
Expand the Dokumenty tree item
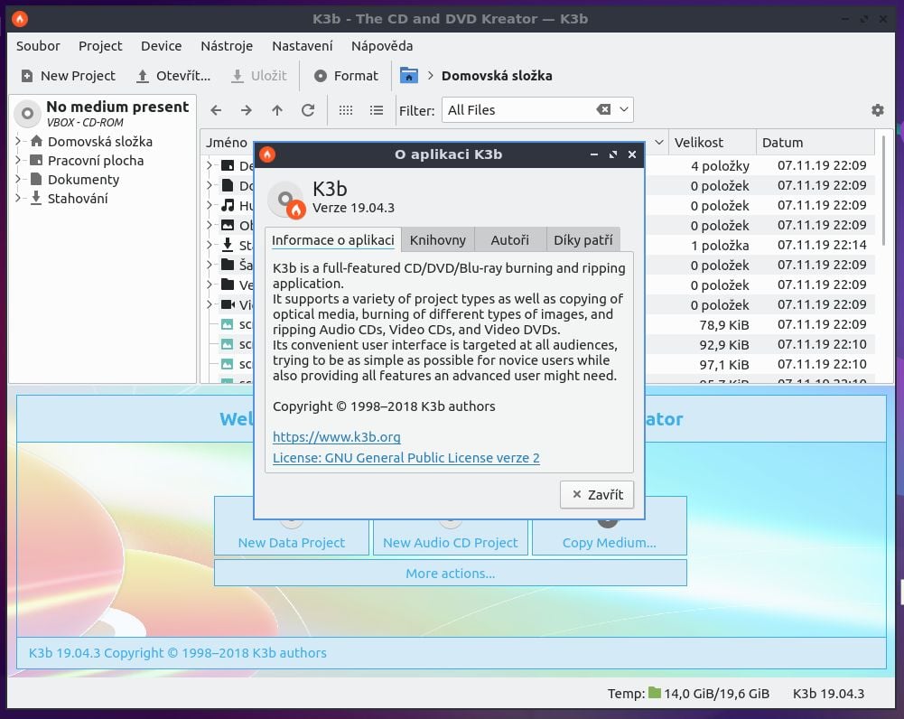[19, 179]
